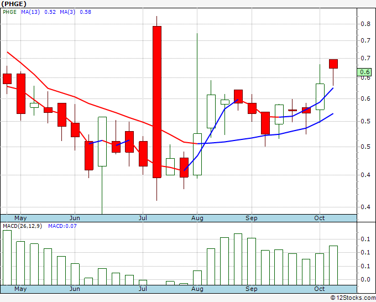This screenshot has width=376, height=302.
Task: Click May on the price chart date axis
Action: [x=20, y=218]
